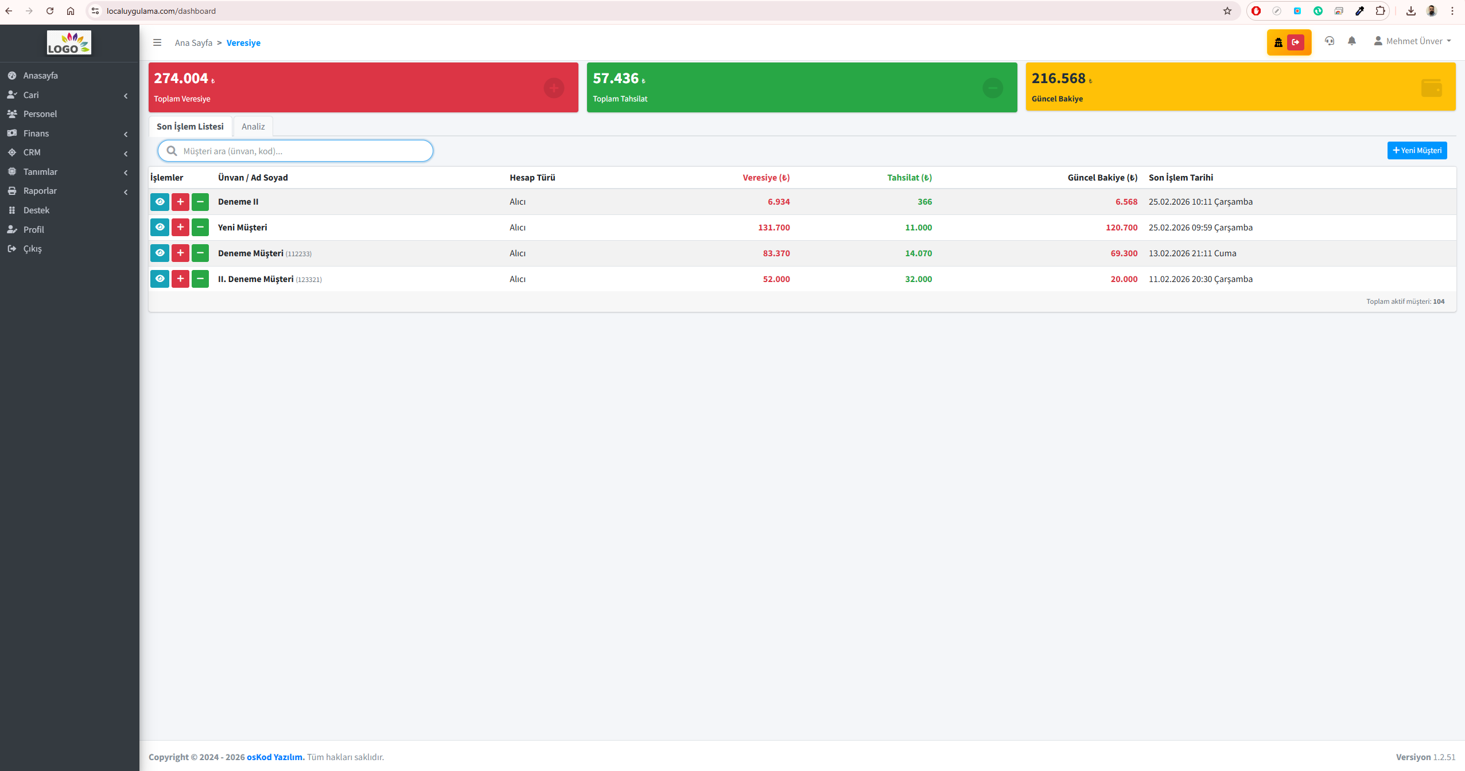Select the Son İşlem Listesi tab

[190, 127]
